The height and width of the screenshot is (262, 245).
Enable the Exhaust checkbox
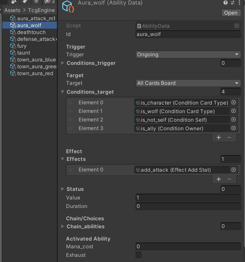[138, 255]
